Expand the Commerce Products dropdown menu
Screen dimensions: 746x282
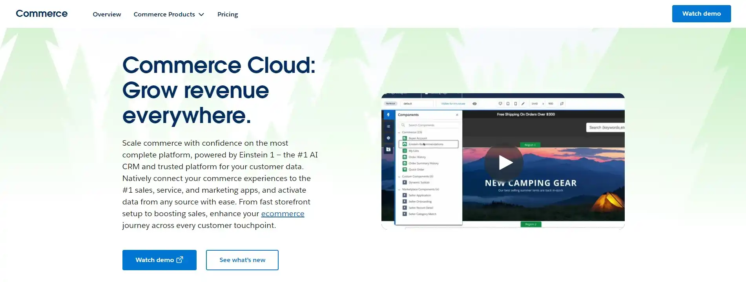[x=169, y=14]
